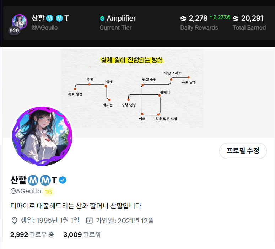Open the 2,992 팔로우 중 list
The width and height of the screenshot is (275, 249).
(x=32, y=235)
